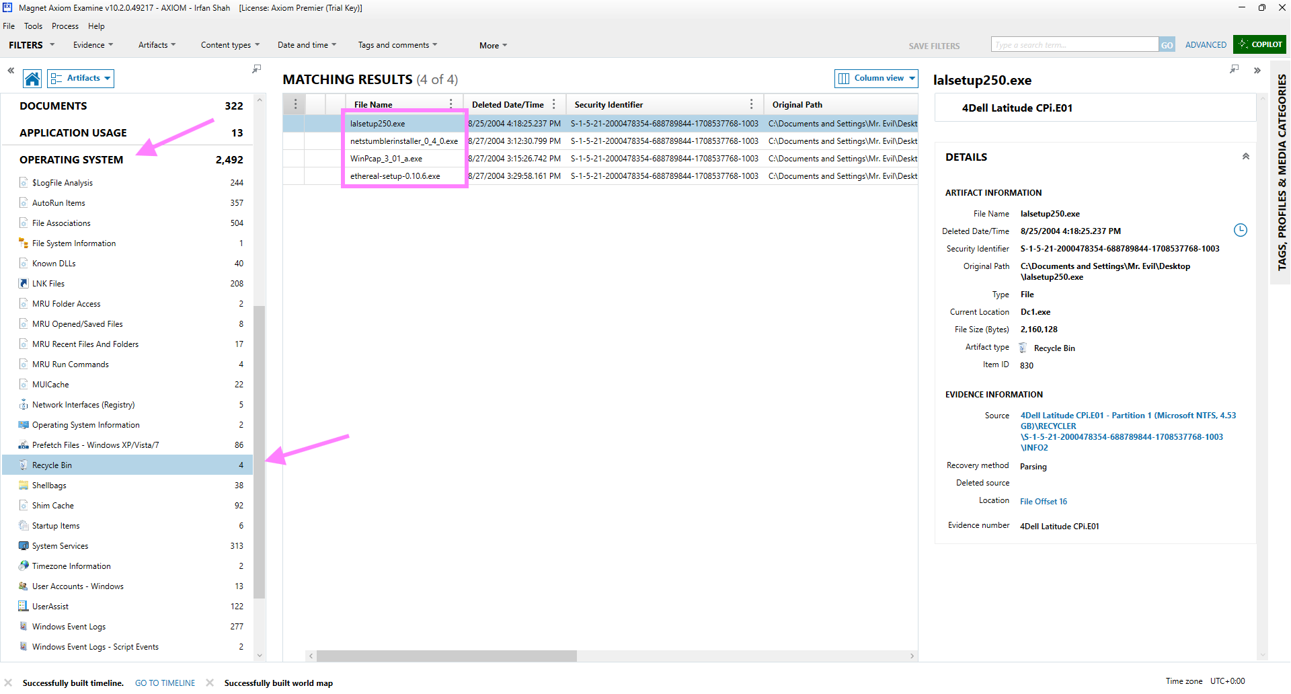Pin the details pane
The image size is (1291, 694).
pos(1234,69)
